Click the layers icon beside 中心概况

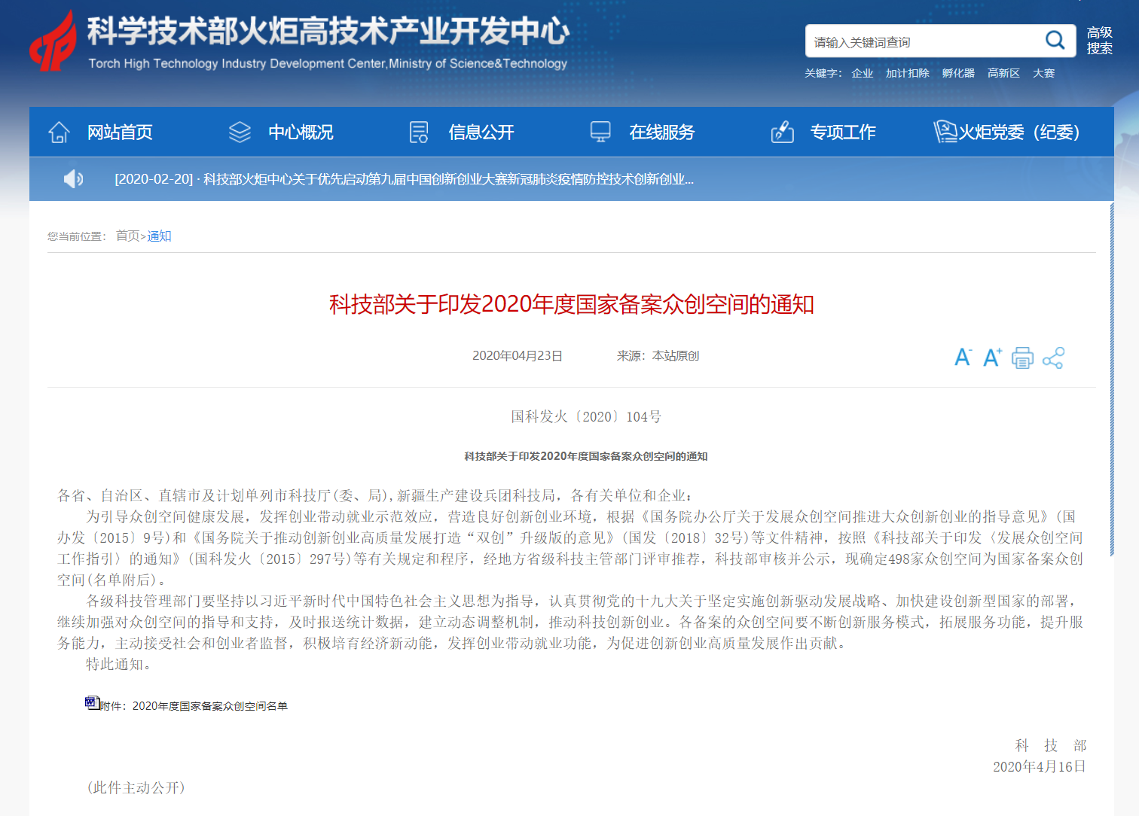240,132
